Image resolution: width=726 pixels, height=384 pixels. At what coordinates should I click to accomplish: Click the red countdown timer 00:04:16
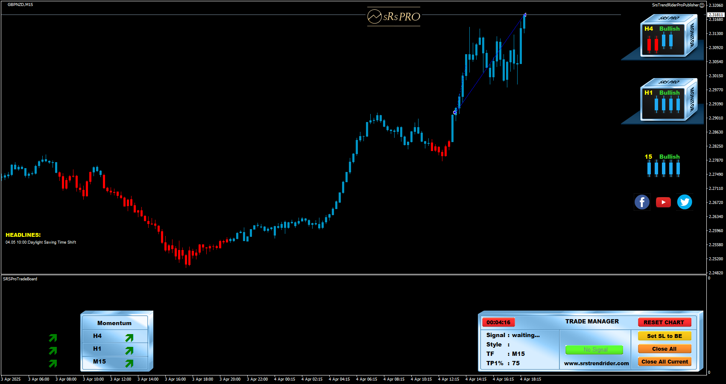coord(498,323)
